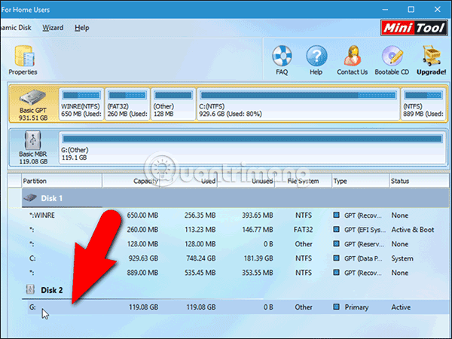Click the 929.63 GB capacity cell
This screenshot has height=339, width=452.
[143, 258]
